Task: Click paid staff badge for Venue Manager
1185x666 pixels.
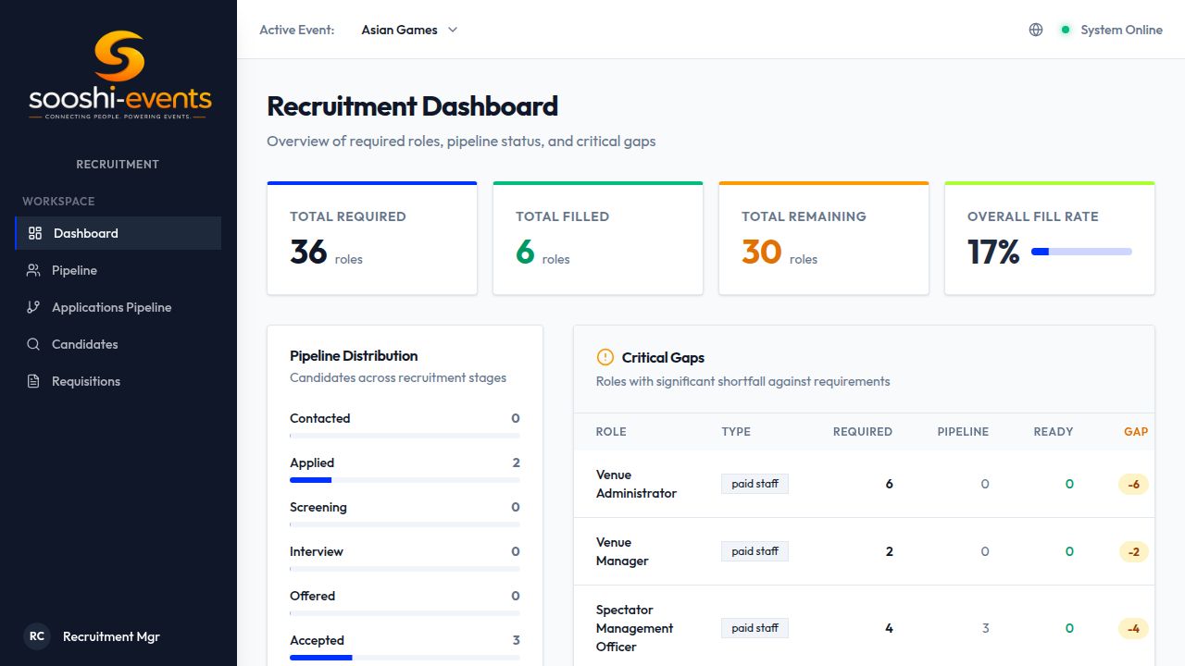Action: (x=755, y=551)
